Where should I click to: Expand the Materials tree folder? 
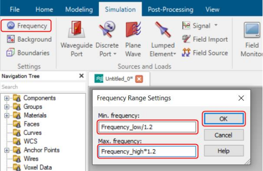(7, 116)
